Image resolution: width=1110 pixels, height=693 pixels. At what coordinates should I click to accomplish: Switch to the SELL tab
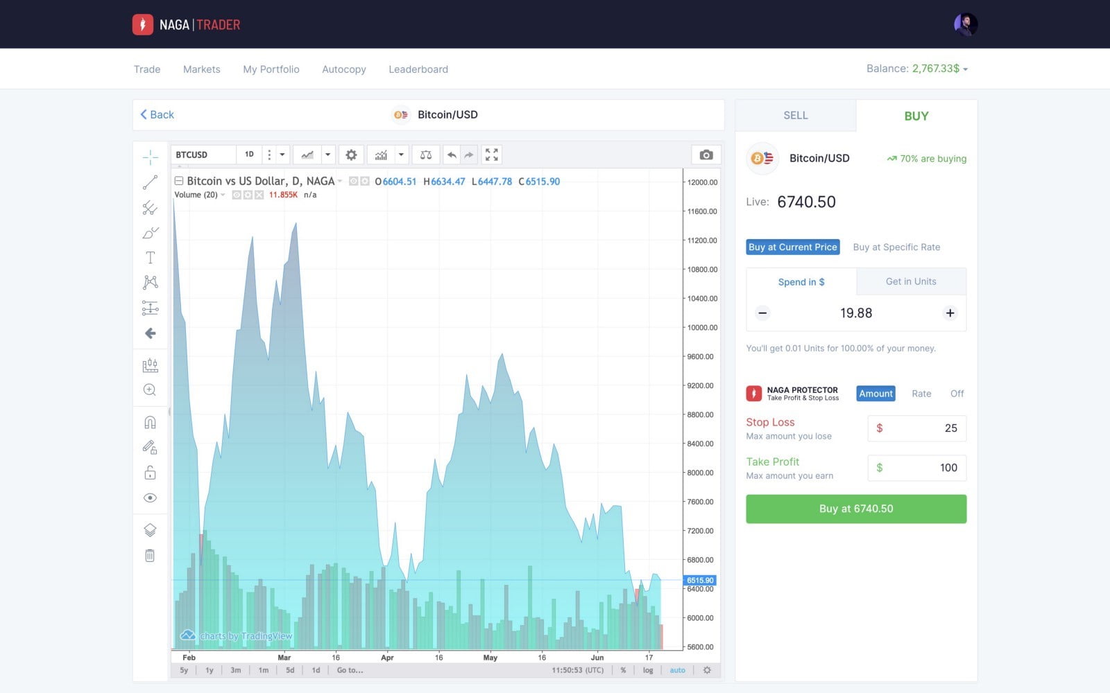pyautogui.click(x=795, y=116)
